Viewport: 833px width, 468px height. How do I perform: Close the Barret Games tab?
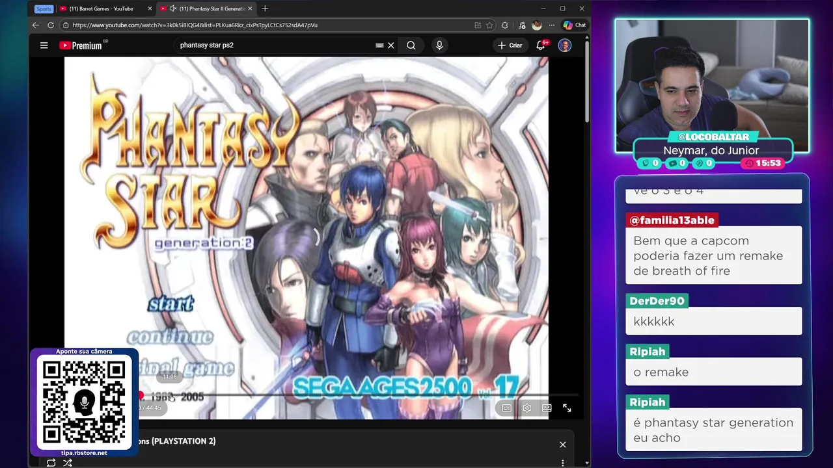(150, 8)
